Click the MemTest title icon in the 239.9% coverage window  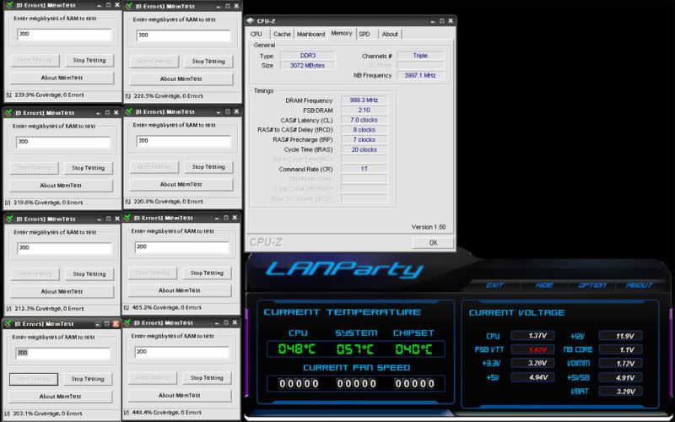pos(9,5)
